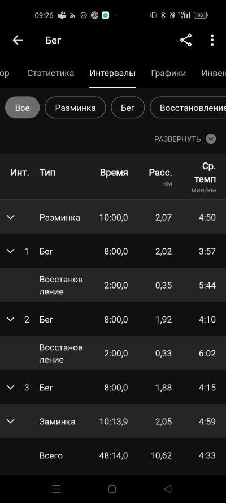The width and height of the screenshot is (226, 503).
Task: Tap the Android home navigation icon
Action: tap(112, 489)
